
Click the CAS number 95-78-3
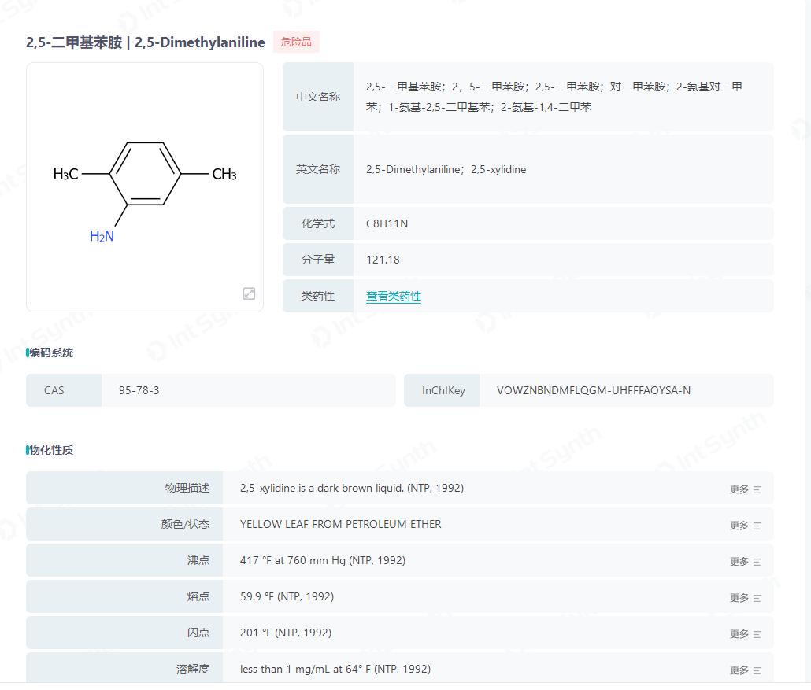click(x=139, y=390)
